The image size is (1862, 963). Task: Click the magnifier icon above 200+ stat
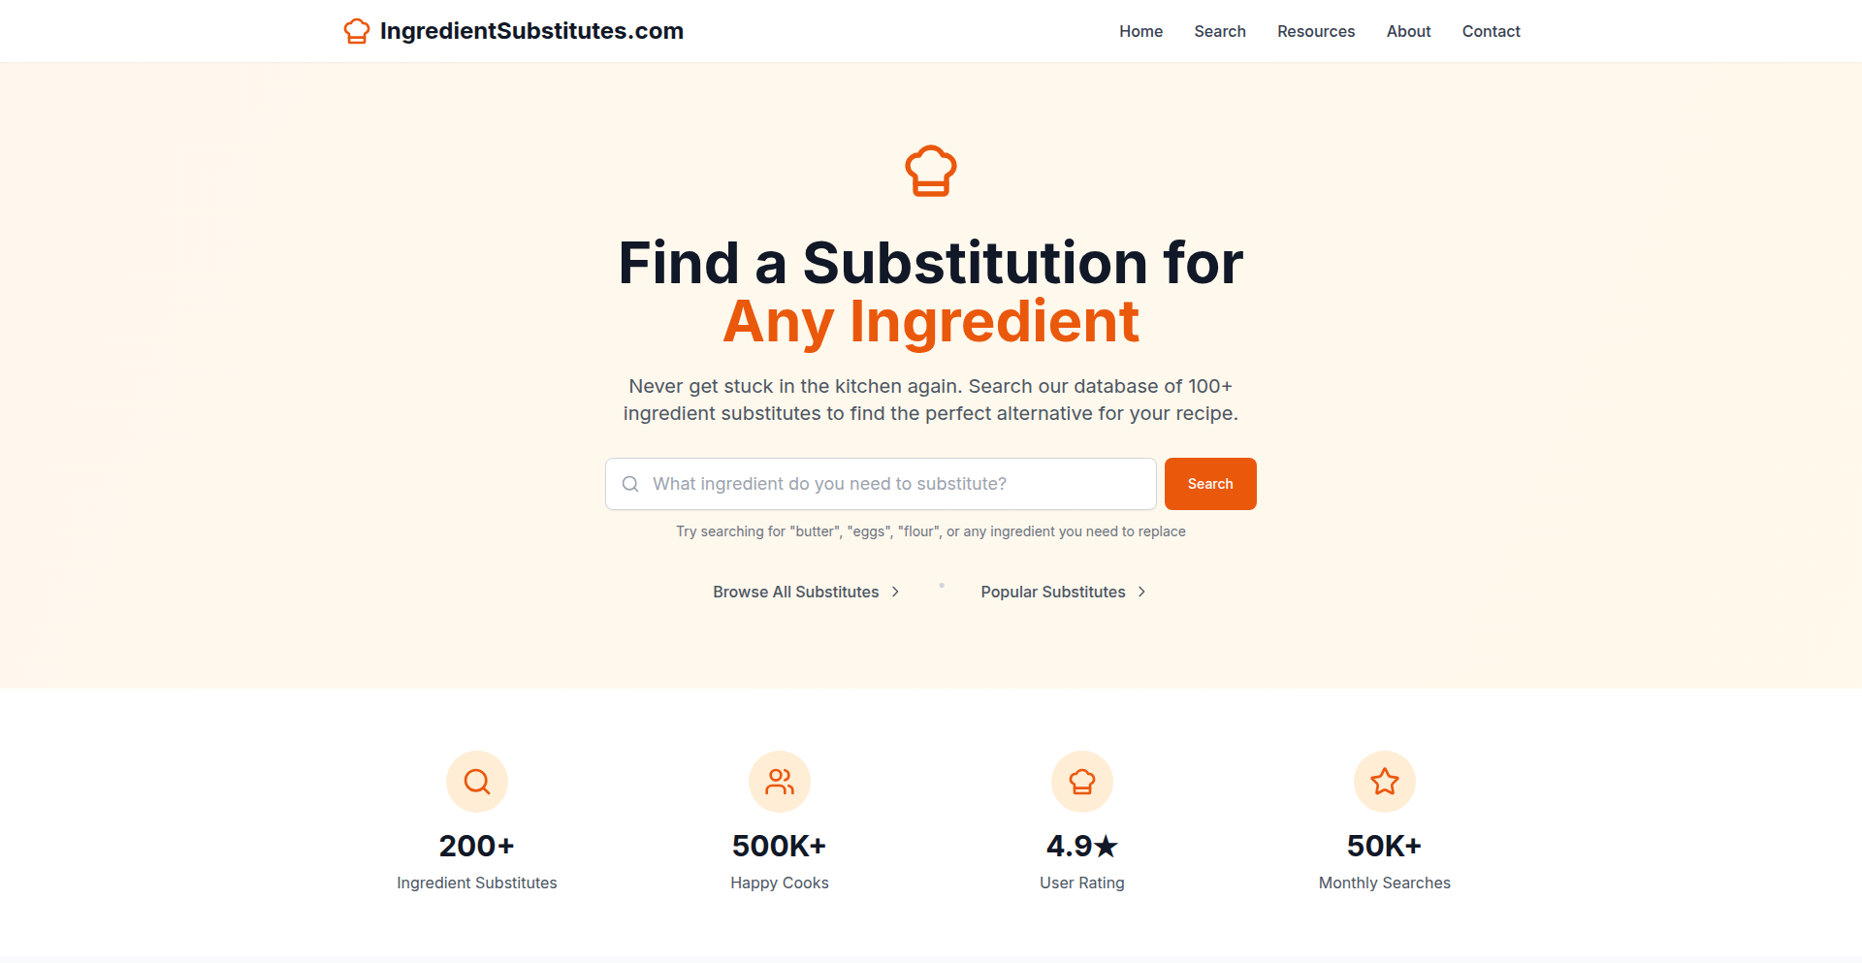tap(477, 782)
